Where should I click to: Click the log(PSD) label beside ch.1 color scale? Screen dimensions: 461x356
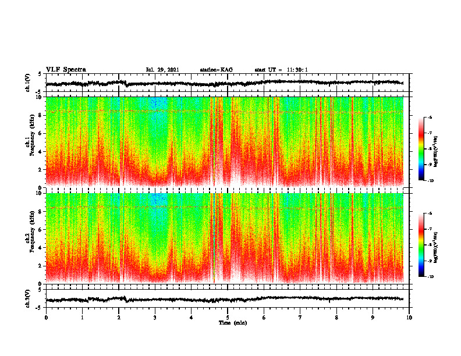[x=437, y=151]
